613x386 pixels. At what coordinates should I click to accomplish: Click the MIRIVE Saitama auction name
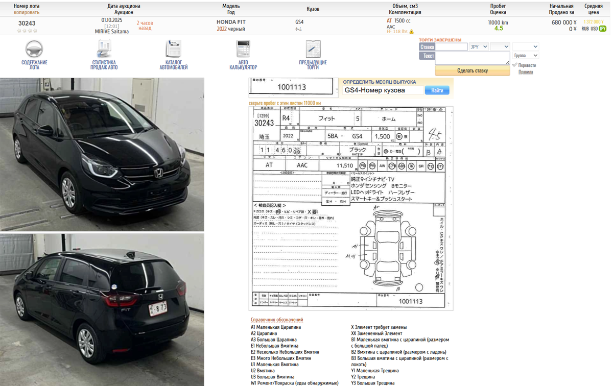pos(112,31)
